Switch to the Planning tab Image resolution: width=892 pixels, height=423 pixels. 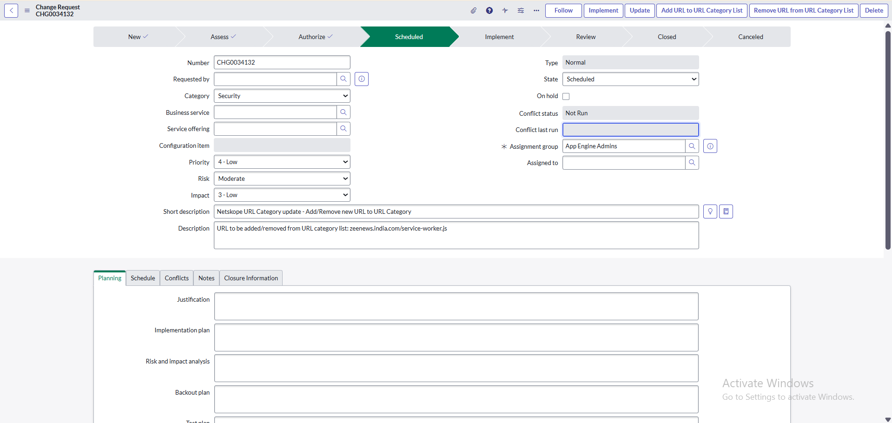(110, 278)
